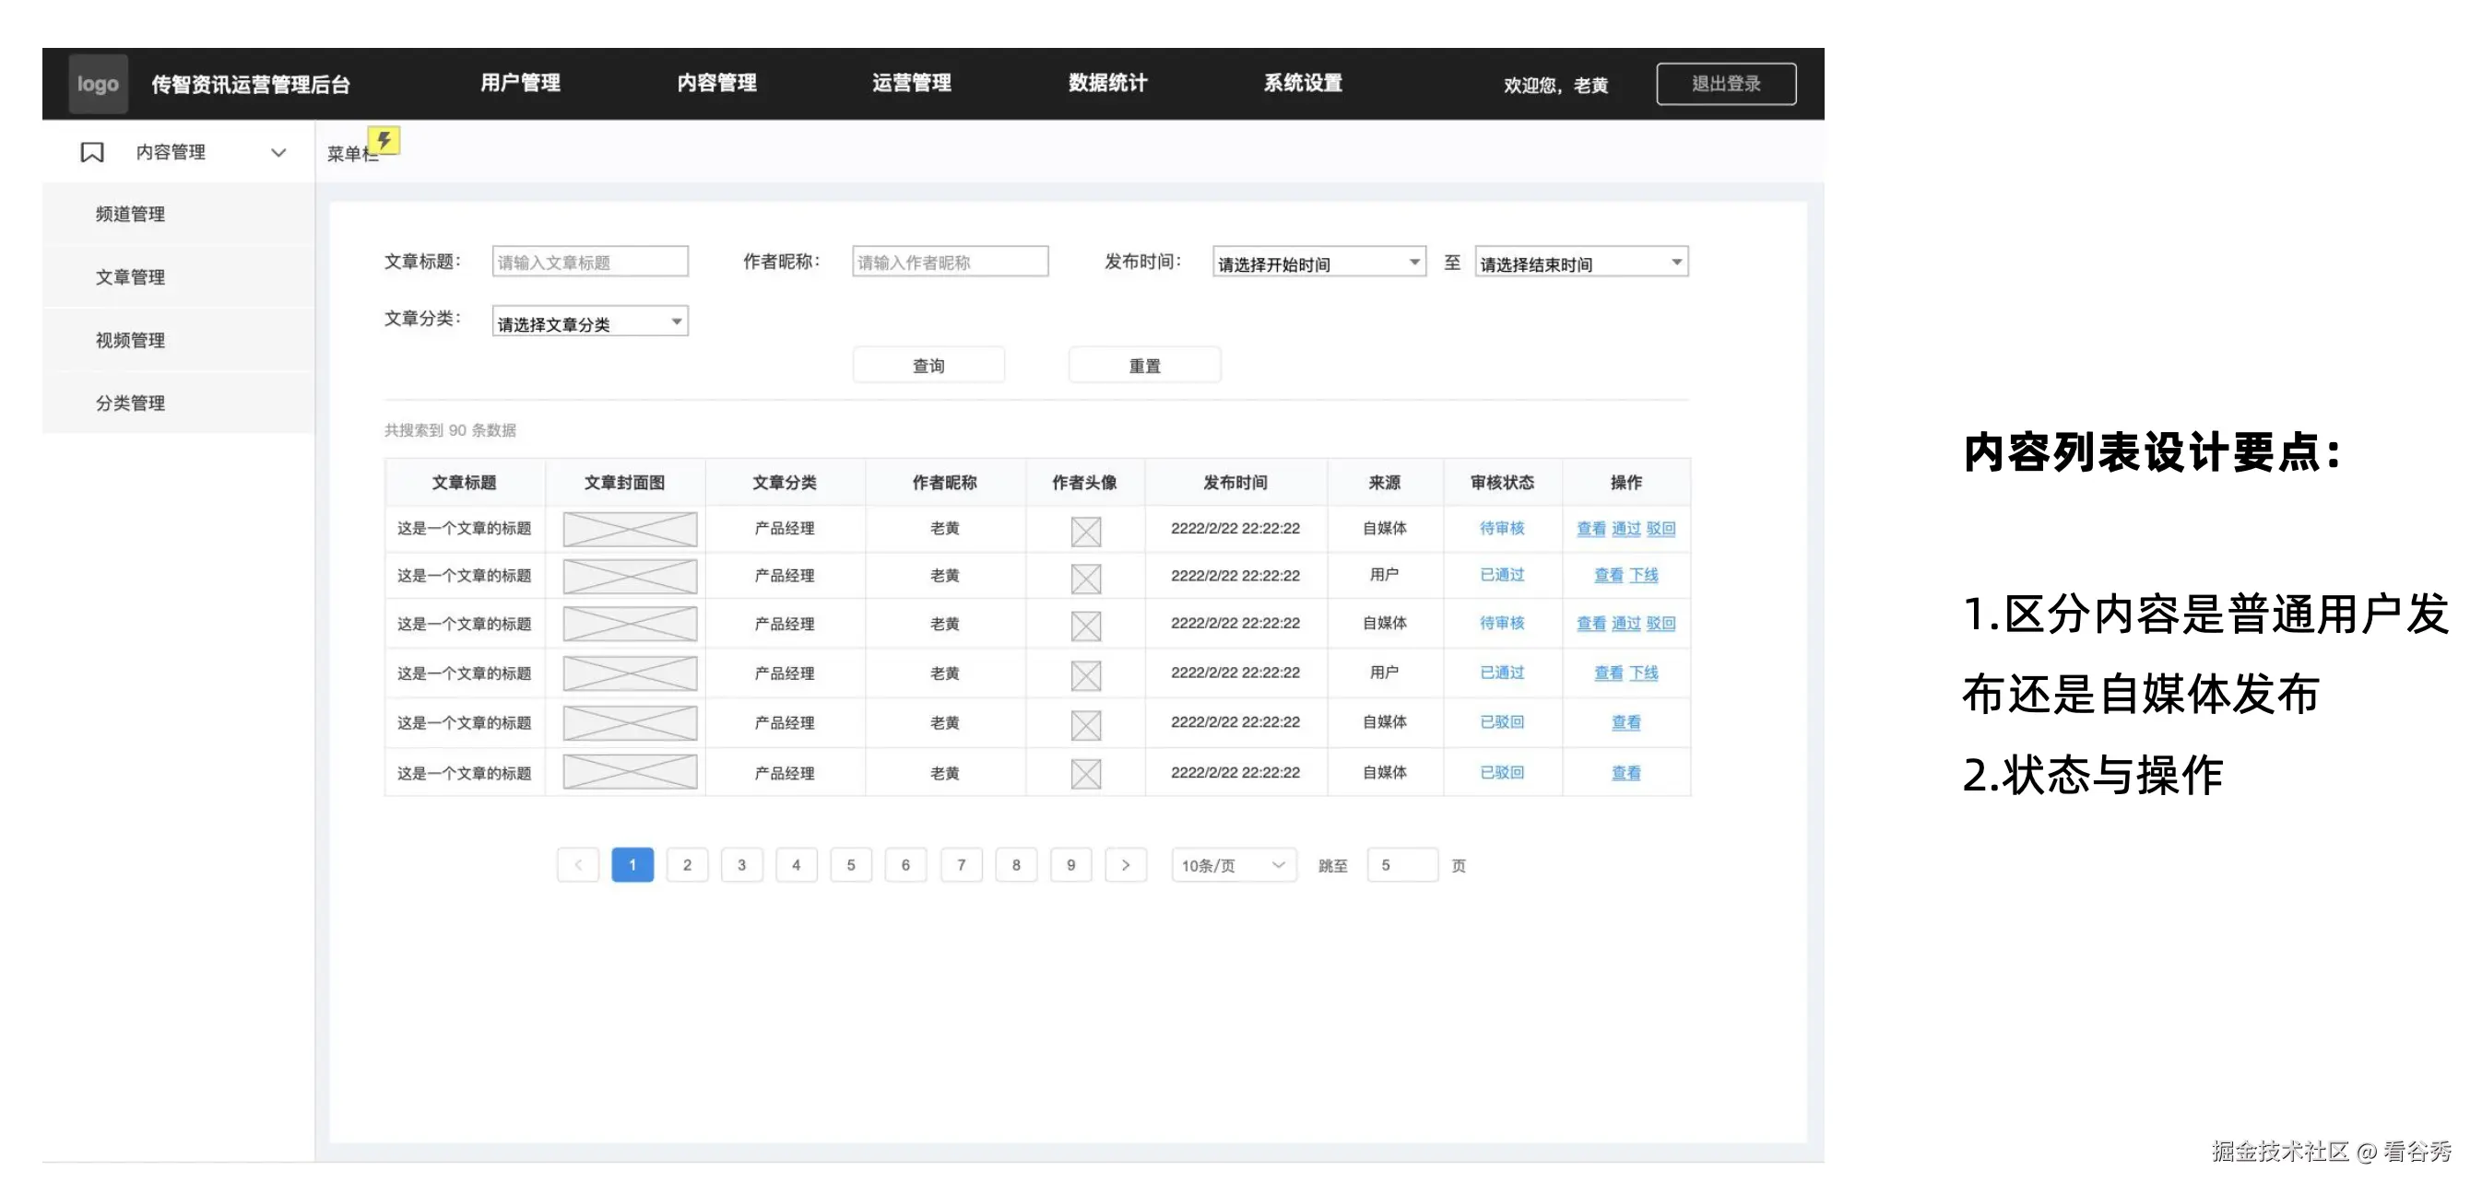Click 通过 to approve the first article
Viewport: 2482px width, 1194px height.
[1625, 528]
